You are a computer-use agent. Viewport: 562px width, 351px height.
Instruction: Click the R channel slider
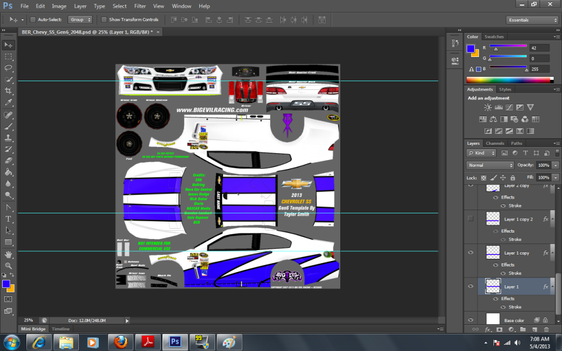(508, 47)
